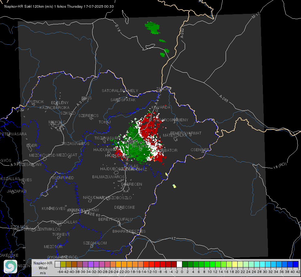This screenshot has width=301, height=277.
Task: Click the HEVES city label
Action: click(x=26, y=180)
